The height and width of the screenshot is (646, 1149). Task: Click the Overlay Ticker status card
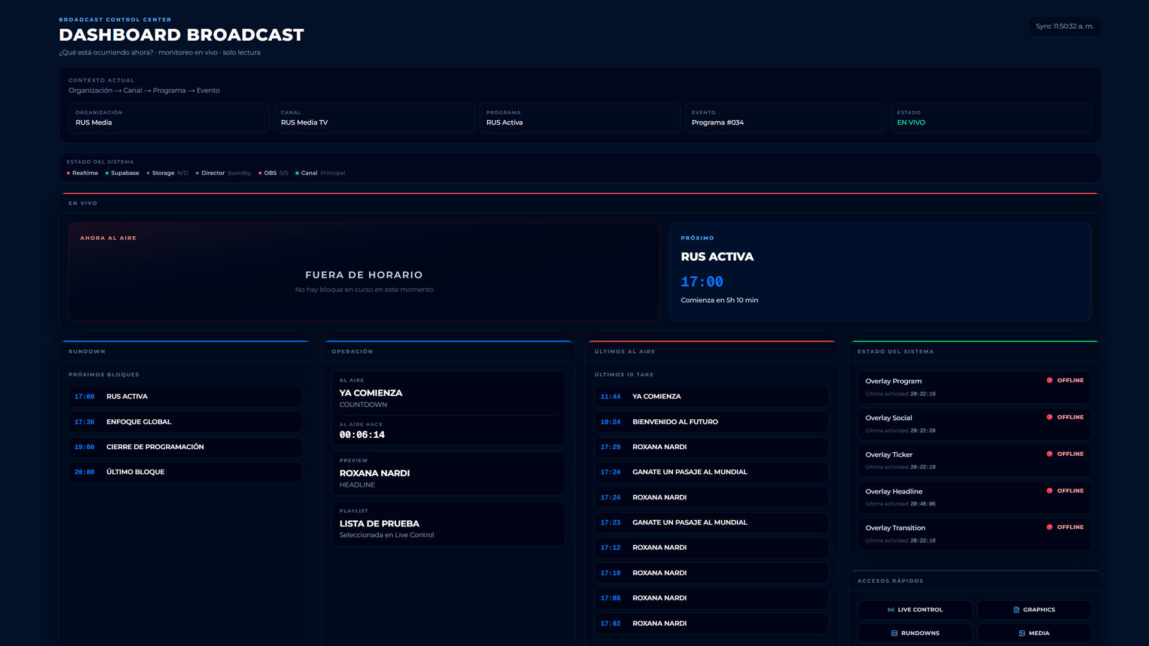pyautogui.click(x=975, y=461)
